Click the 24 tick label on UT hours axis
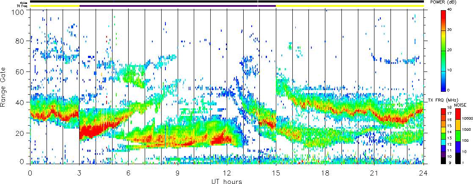 click(423, 173)
